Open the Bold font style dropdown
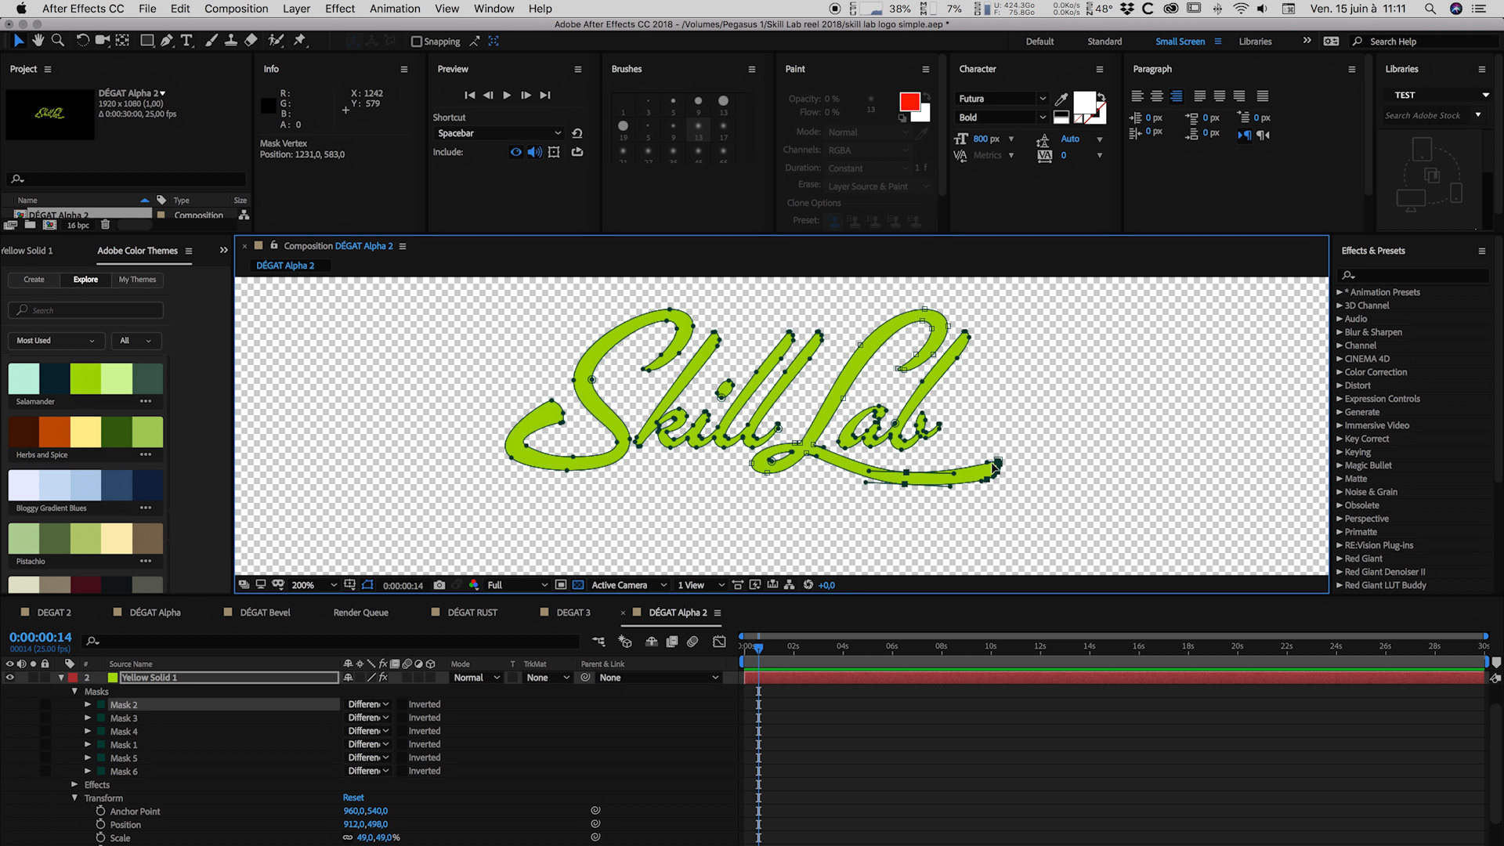Image resolution: width=1504 pixels, height=846 pixels. (1003, 117)
